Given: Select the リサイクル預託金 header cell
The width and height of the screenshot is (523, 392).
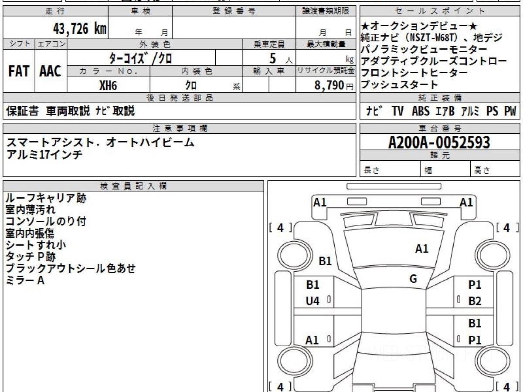Looking at the screenshot, I should click(326, 71).
